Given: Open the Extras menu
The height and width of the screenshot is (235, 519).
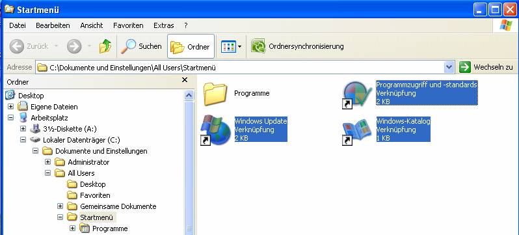Looking at the screenshot, I should click(x=163, y=25).
